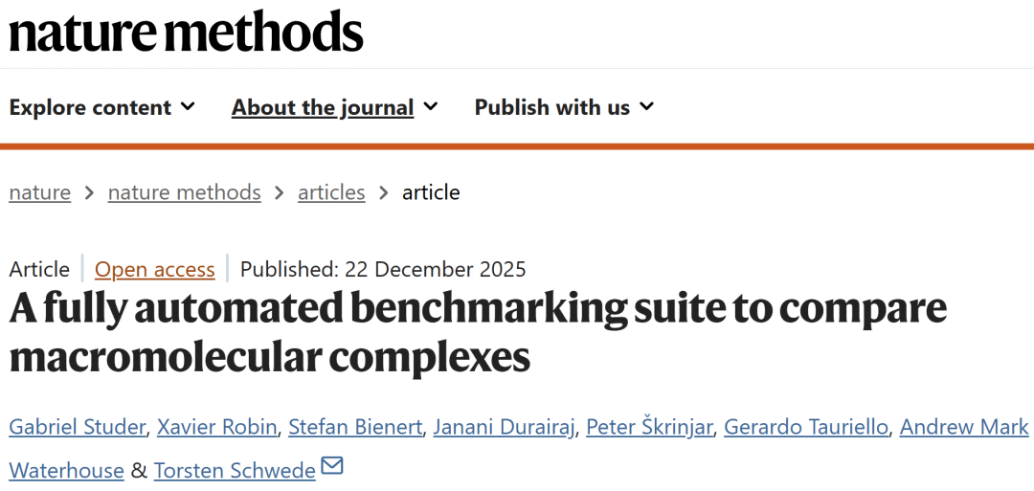1034x491 pixels.
Task: Expand the About the journal chevron
Action: (431, 106)
